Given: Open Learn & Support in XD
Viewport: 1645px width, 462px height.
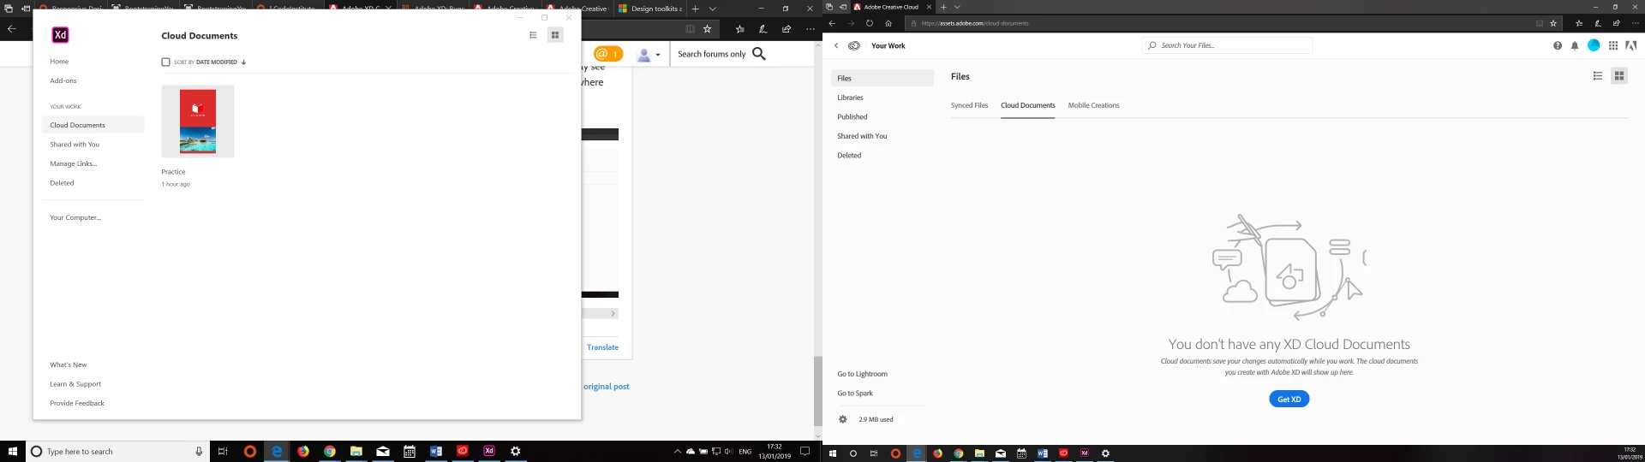Looking at the screenshot, I should pyautogui.click(x=75, y=384).
